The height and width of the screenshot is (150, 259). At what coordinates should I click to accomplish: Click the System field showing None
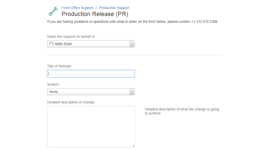pos(91,92)
